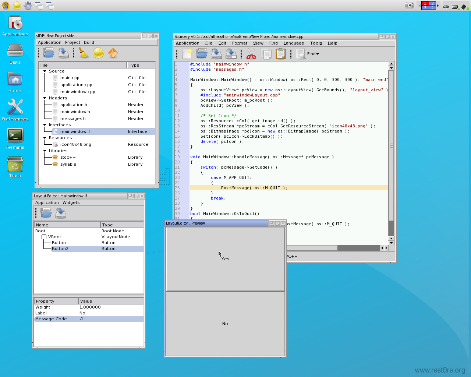Viewport: 471px width, 377px height.
Task: Open the Syllable S menu in top bar
Action: 6,6
